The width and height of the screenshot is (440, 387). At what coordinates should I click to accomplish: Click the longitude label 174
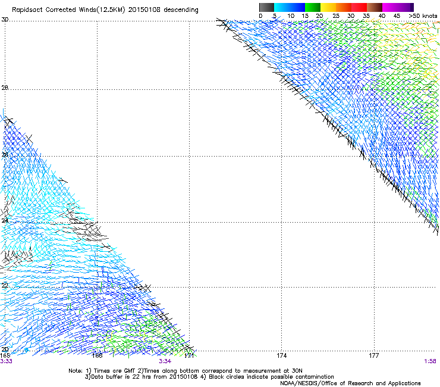click(x=281, y=355)
